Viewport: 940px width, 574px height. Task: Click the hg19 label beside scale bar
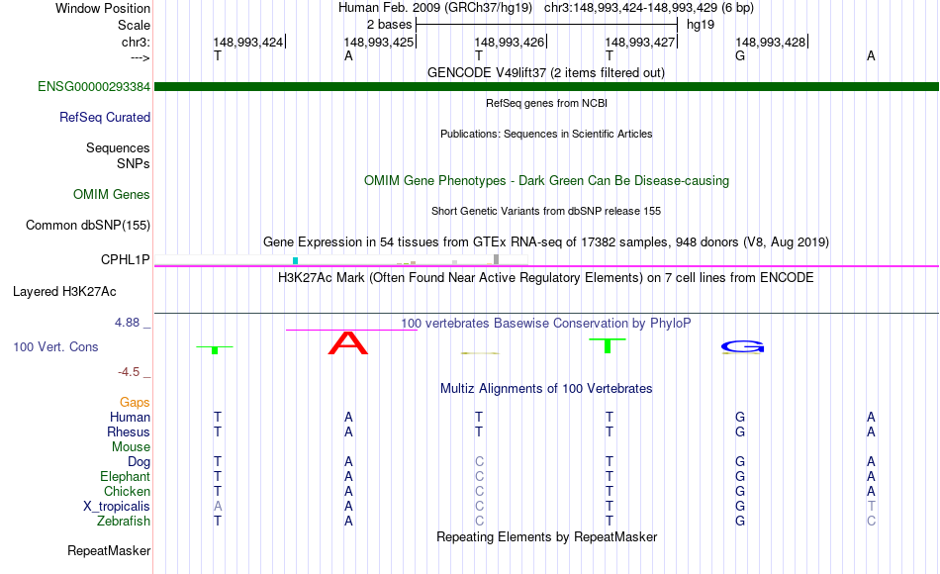coord(701,25)
